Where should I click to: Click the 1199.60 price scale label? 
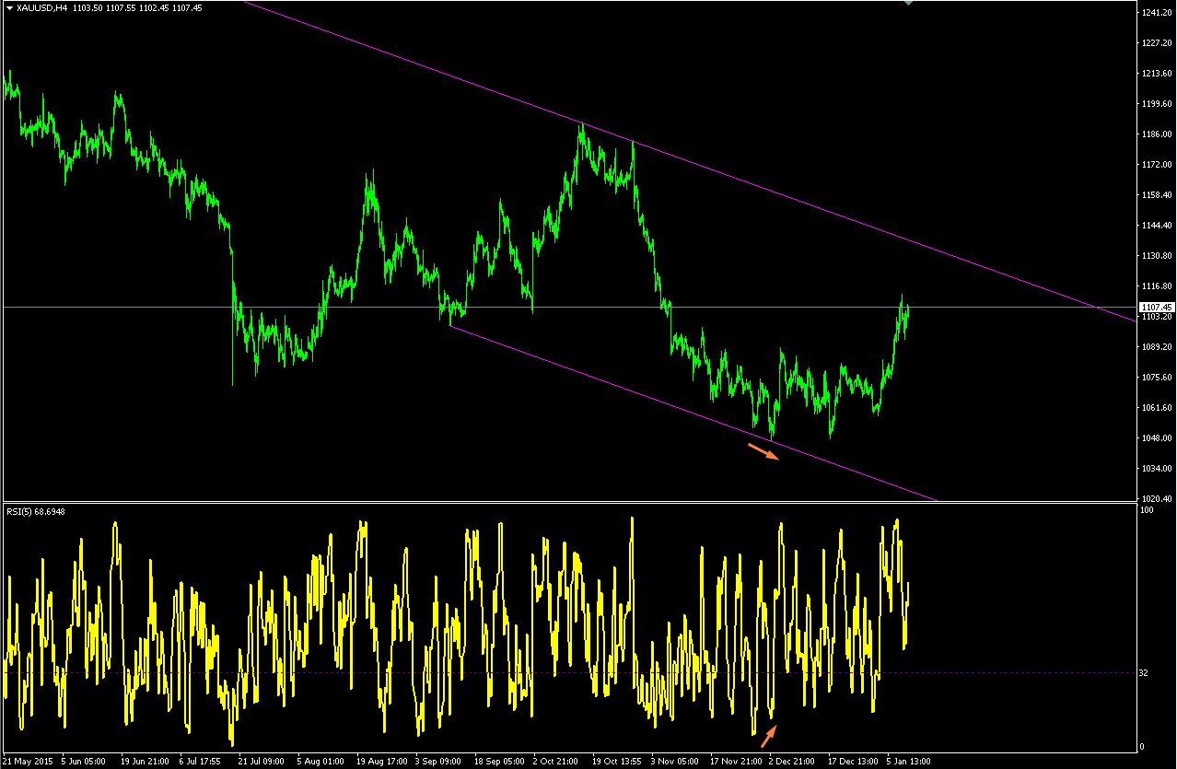point(1156,104)
